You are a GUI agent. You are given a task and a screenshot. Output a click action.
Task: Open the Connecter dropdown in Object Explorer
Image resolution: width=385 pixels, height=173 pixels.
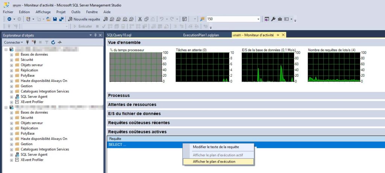click(13, 42)
